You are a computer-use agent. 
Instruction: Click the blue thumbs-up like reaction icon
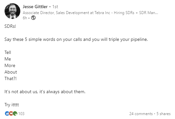[x=7, y=113]
